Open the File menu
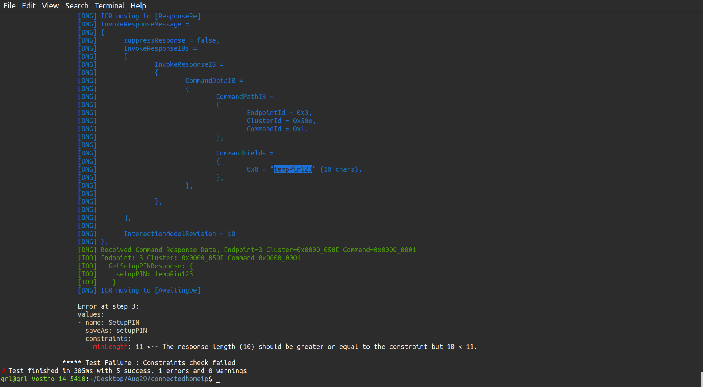The height and width of the screenshot is (387, 703). point(9,6)
